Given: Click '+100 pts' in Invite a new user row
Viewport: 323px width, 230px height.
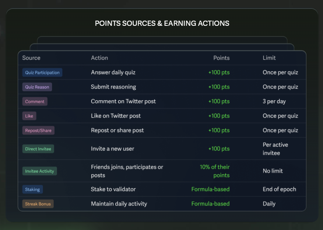Looking at the screenshot, I should [x=219, y=149].
